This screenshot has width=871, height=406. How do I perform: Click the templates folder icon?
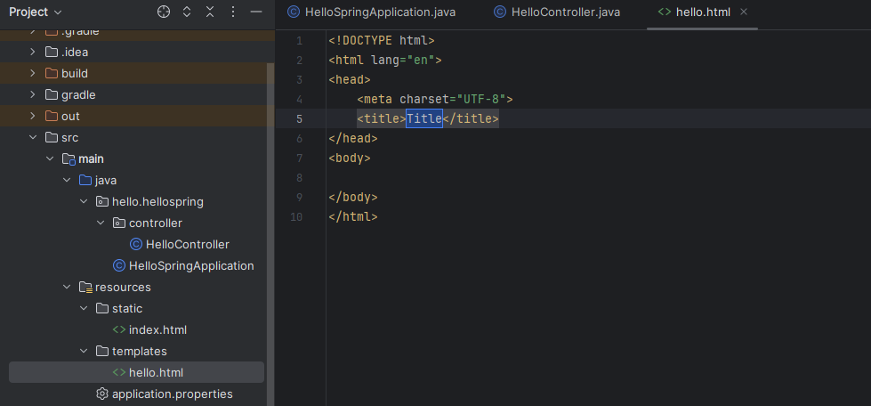[103, 351]
